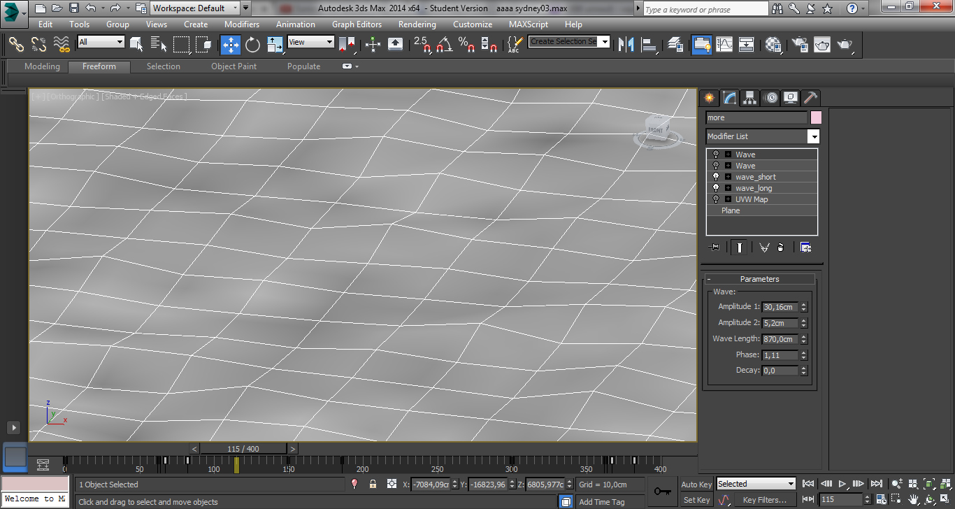The image size is (955, 509).
Task: Open the Utilities hammer panel icon
Action: (x=810, y=98)
